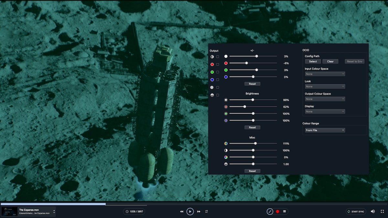Enable the last output checkbox
Image resolution: width=388 pixels, height=218 pixels.
(218, 95)
